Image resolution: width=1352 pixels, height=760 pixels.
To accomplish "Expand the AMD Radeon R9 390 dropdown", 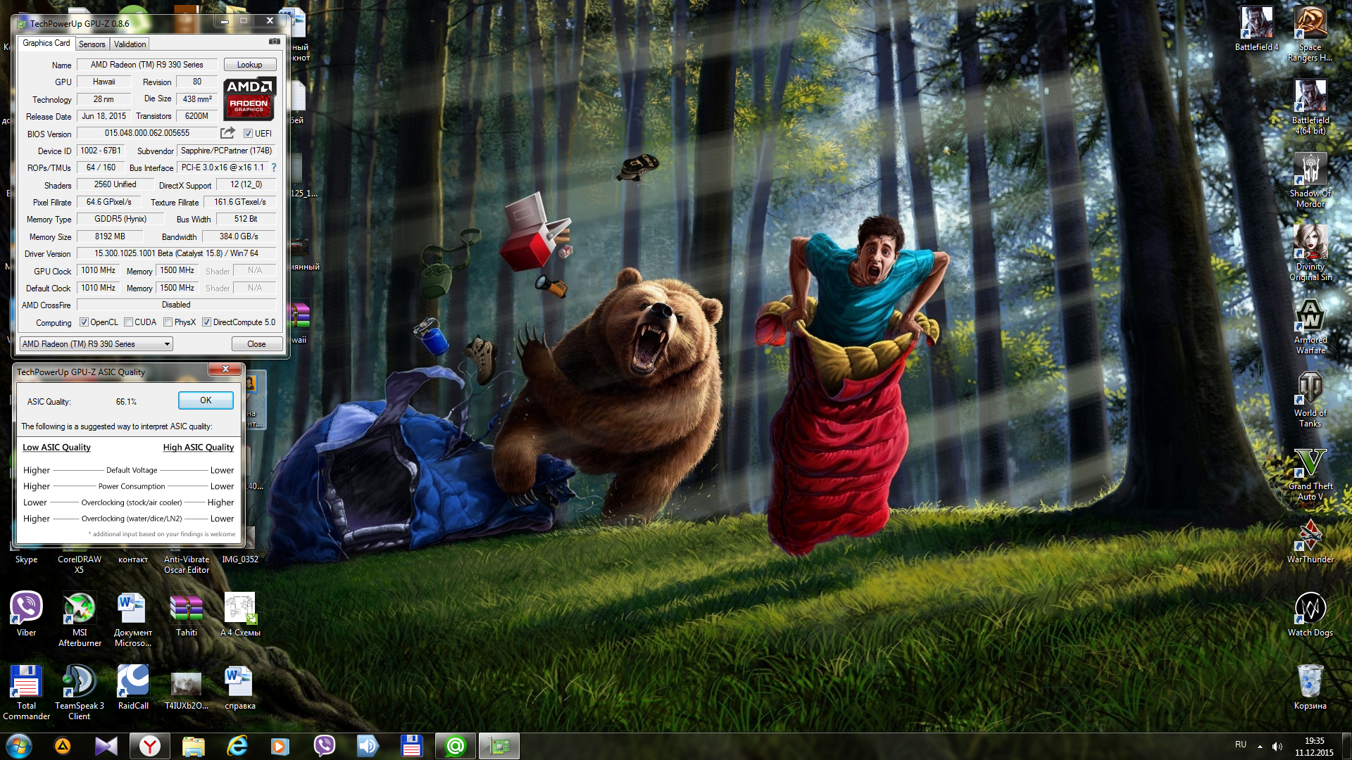I will pos(167,344).
